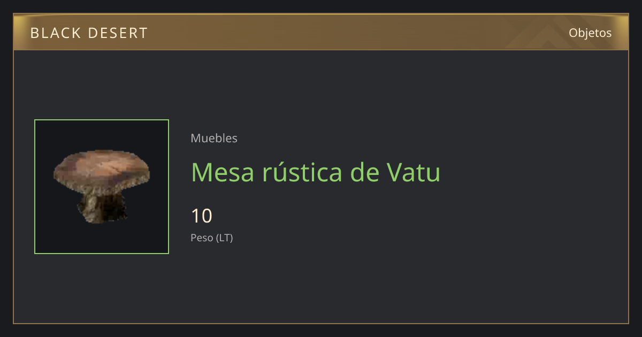
Task: Click the DESERT word in the header
Action: [118, 33]
